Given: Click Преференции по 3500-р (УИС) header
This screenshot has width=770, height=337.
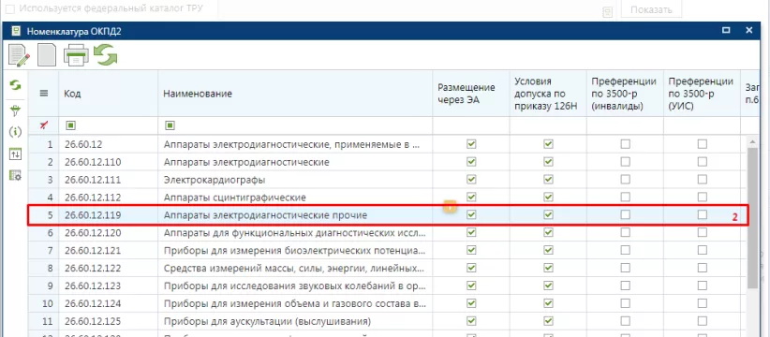Looking at the screenshot, I should pos(703,94).
